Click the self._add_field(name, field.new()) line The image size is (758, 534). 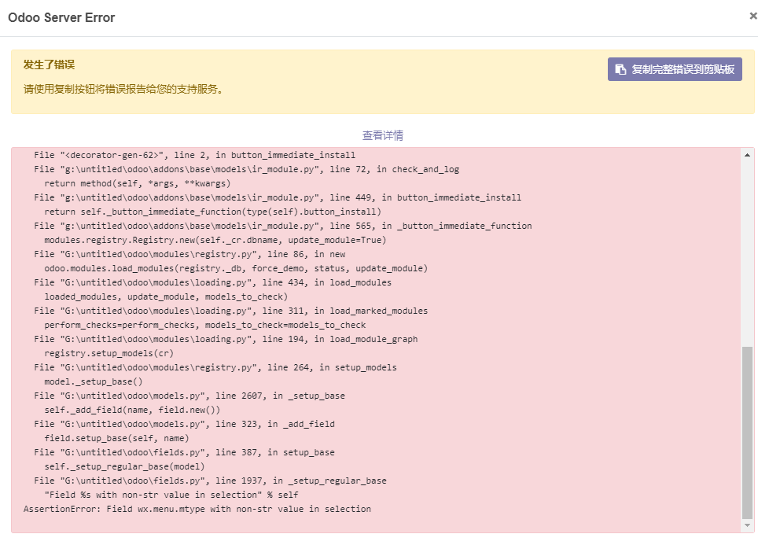(132, 410)
